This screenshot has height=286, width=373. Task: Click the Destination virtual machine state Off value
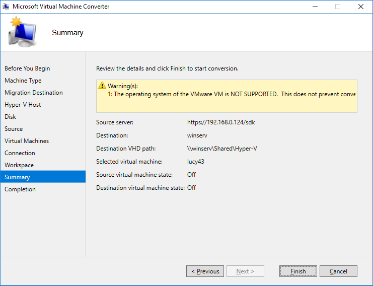click(191, 188)
